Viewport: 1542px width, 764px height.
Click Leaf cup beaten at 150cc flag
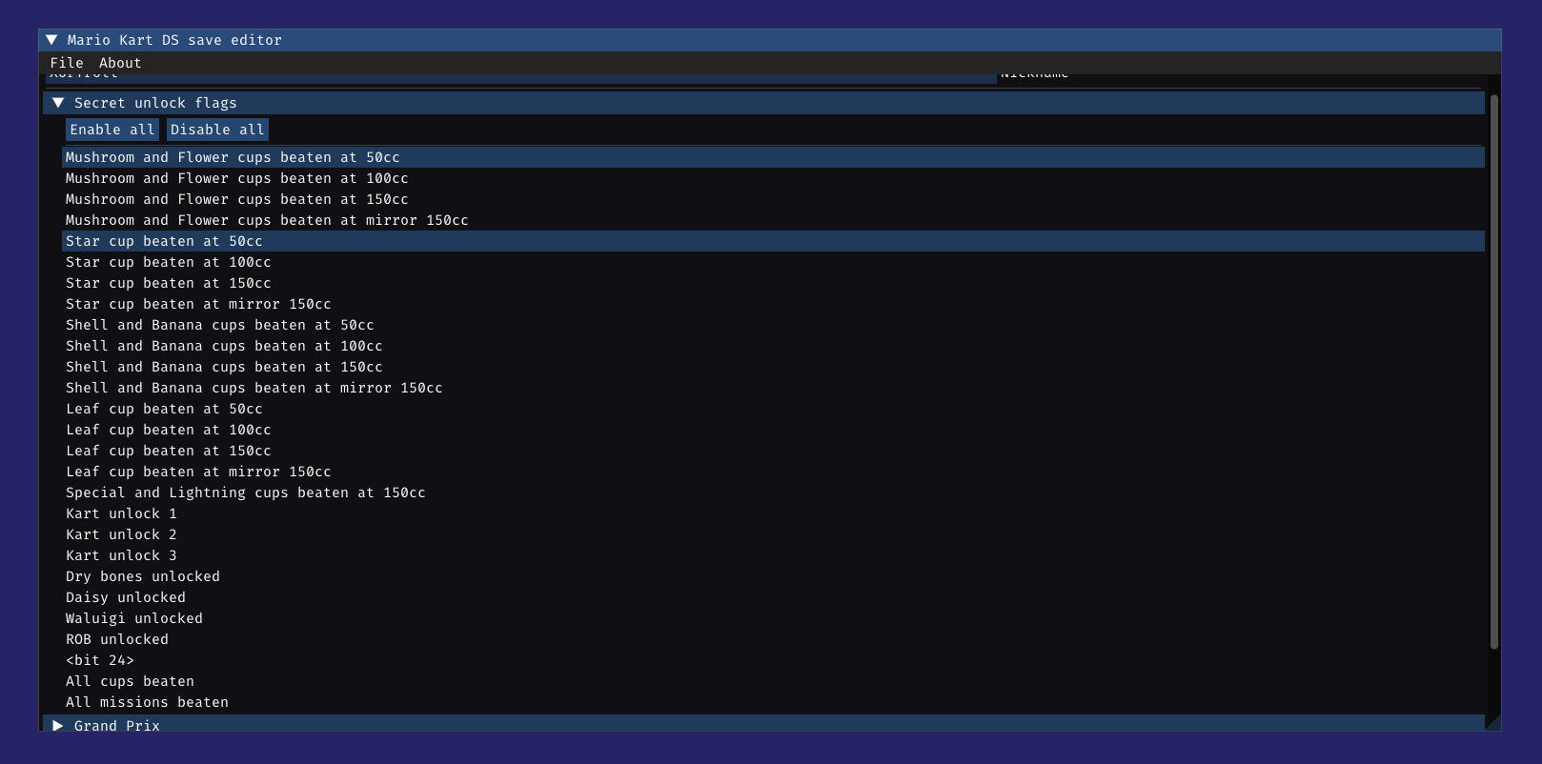tap(773, 451)
